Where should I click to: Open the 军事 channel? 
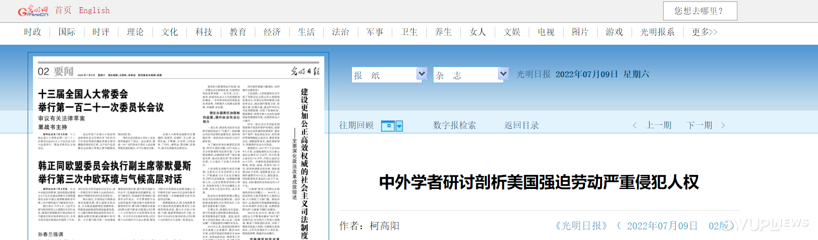375,32
